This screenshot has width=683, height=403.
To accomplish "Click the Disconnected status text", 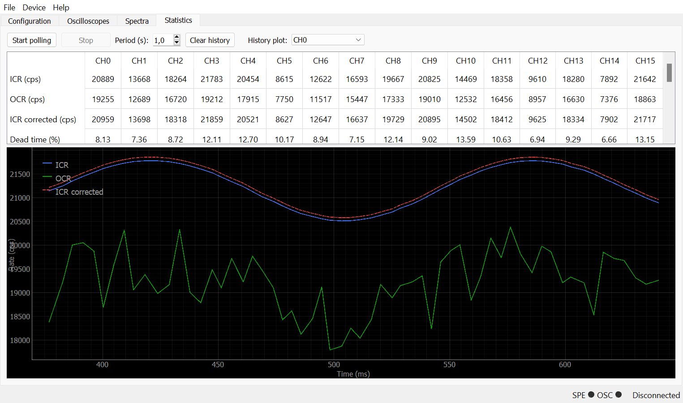I will pyautogui.click(x=656, y=395).
